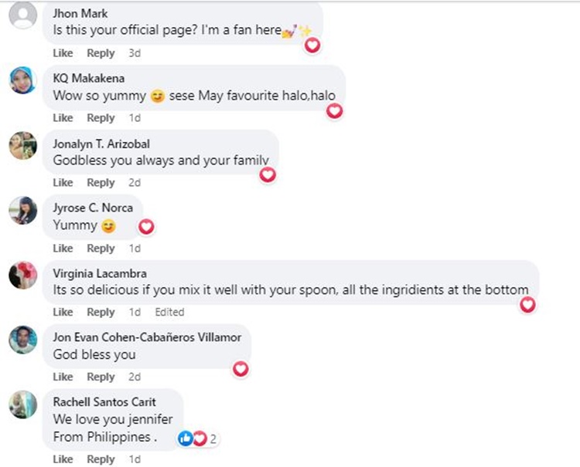Click heart reaction on Virginia Lacambra's comment
580x467 pixels.
pyautogui.click(x=527, y=305)
